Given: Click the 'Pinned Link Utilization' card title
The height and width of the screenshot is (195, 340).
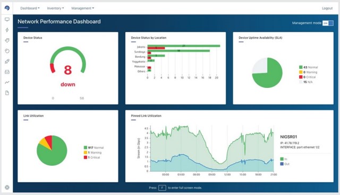Looking at the screenshot, I should pos(146,116).
